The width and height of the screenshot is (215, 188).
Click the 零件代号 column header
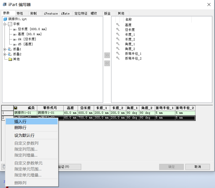[x=50, y=108]
